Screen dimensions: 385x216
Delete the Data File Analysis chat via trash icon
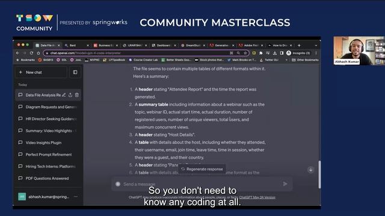coord(77,95)
